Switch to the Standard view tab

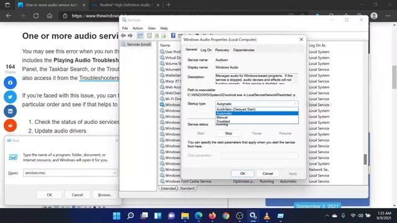(187, 188)
